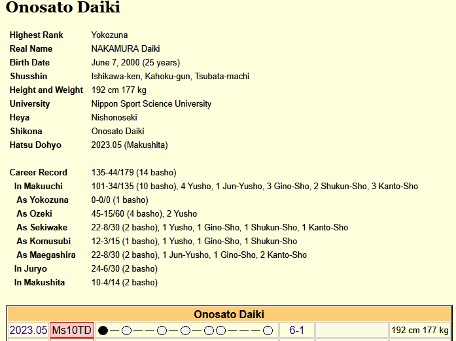This screenshot has height=341, width=456.
Task: Click the As Yokozuna label
Action: [x=43, y=200]
